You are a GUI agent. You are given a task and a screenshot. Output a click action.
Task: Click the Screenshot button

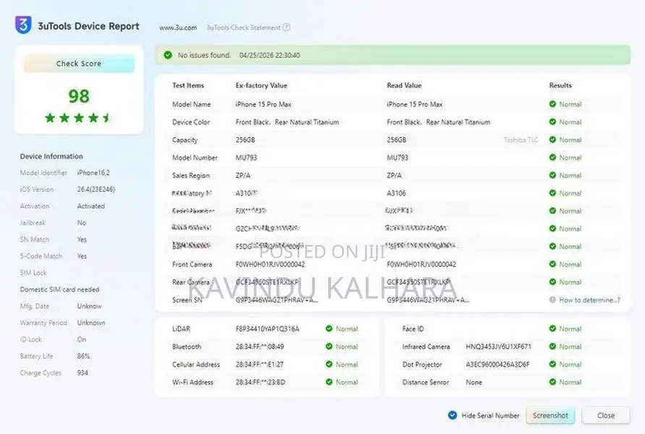550,415
